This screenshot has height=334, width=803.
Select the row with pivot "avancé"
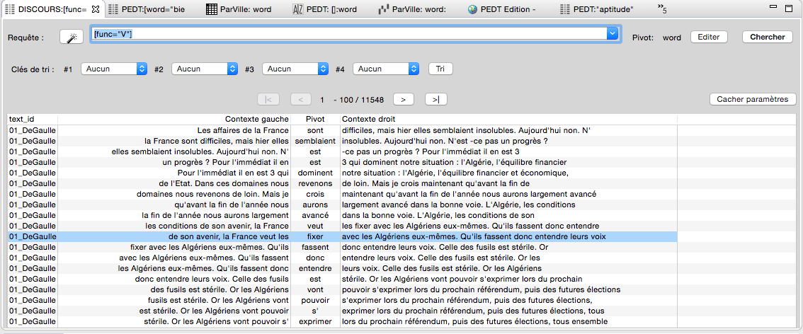(x=342, y=215)
